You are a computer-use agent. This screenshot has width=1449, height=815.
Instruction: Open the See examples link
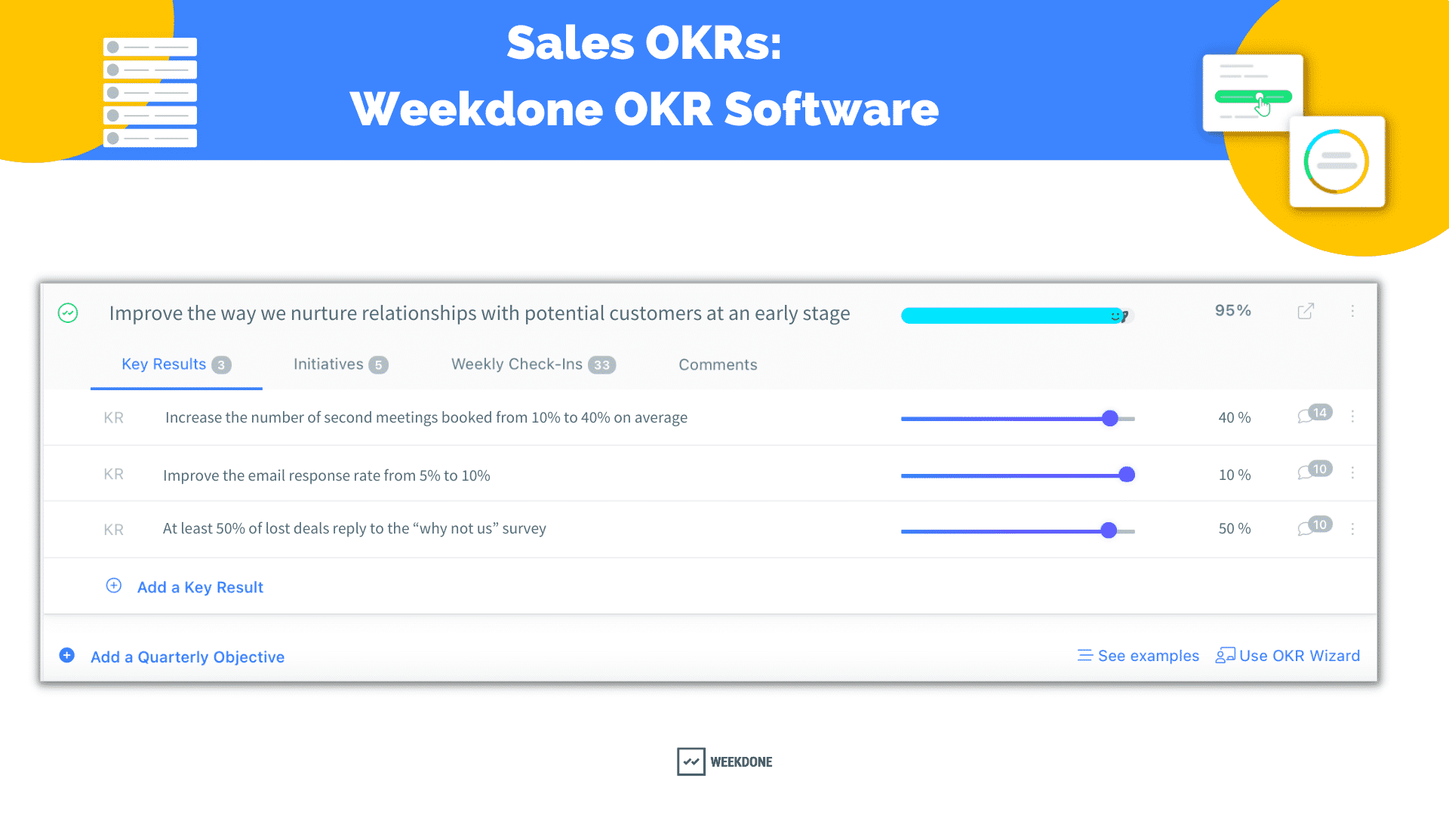click(x=1148, y=655)
